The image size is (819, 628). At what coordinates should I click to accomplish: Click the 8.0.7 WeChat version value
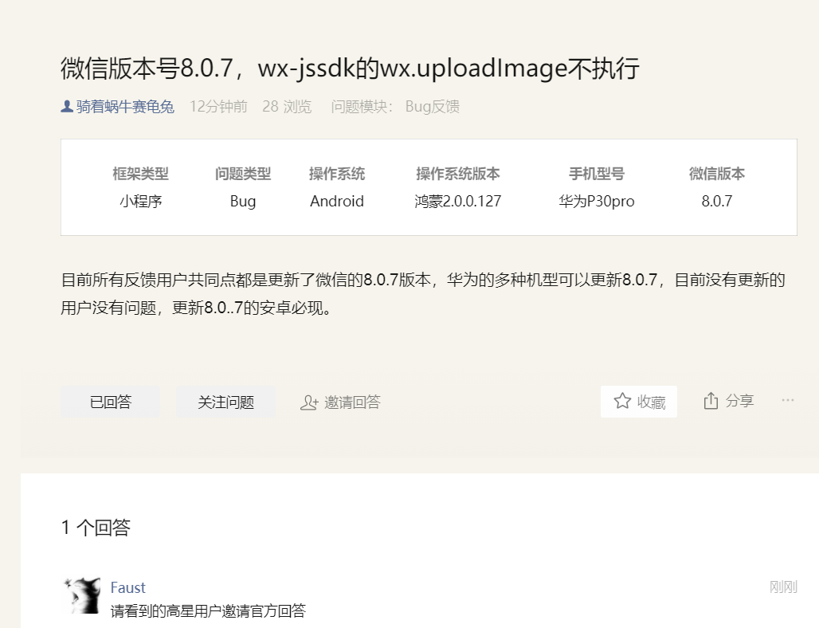717,201
